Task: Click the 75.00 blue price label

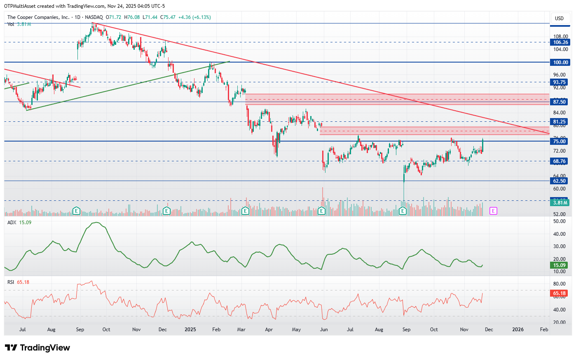Action: click(x=559, y=142)
